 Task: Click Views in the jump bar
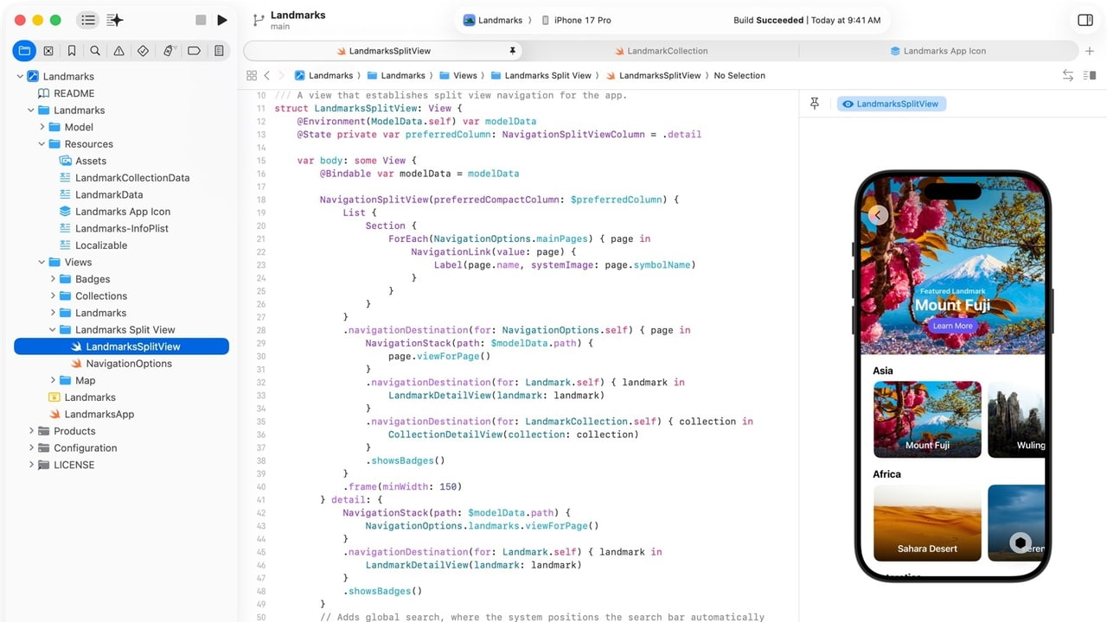pos(458,75)
